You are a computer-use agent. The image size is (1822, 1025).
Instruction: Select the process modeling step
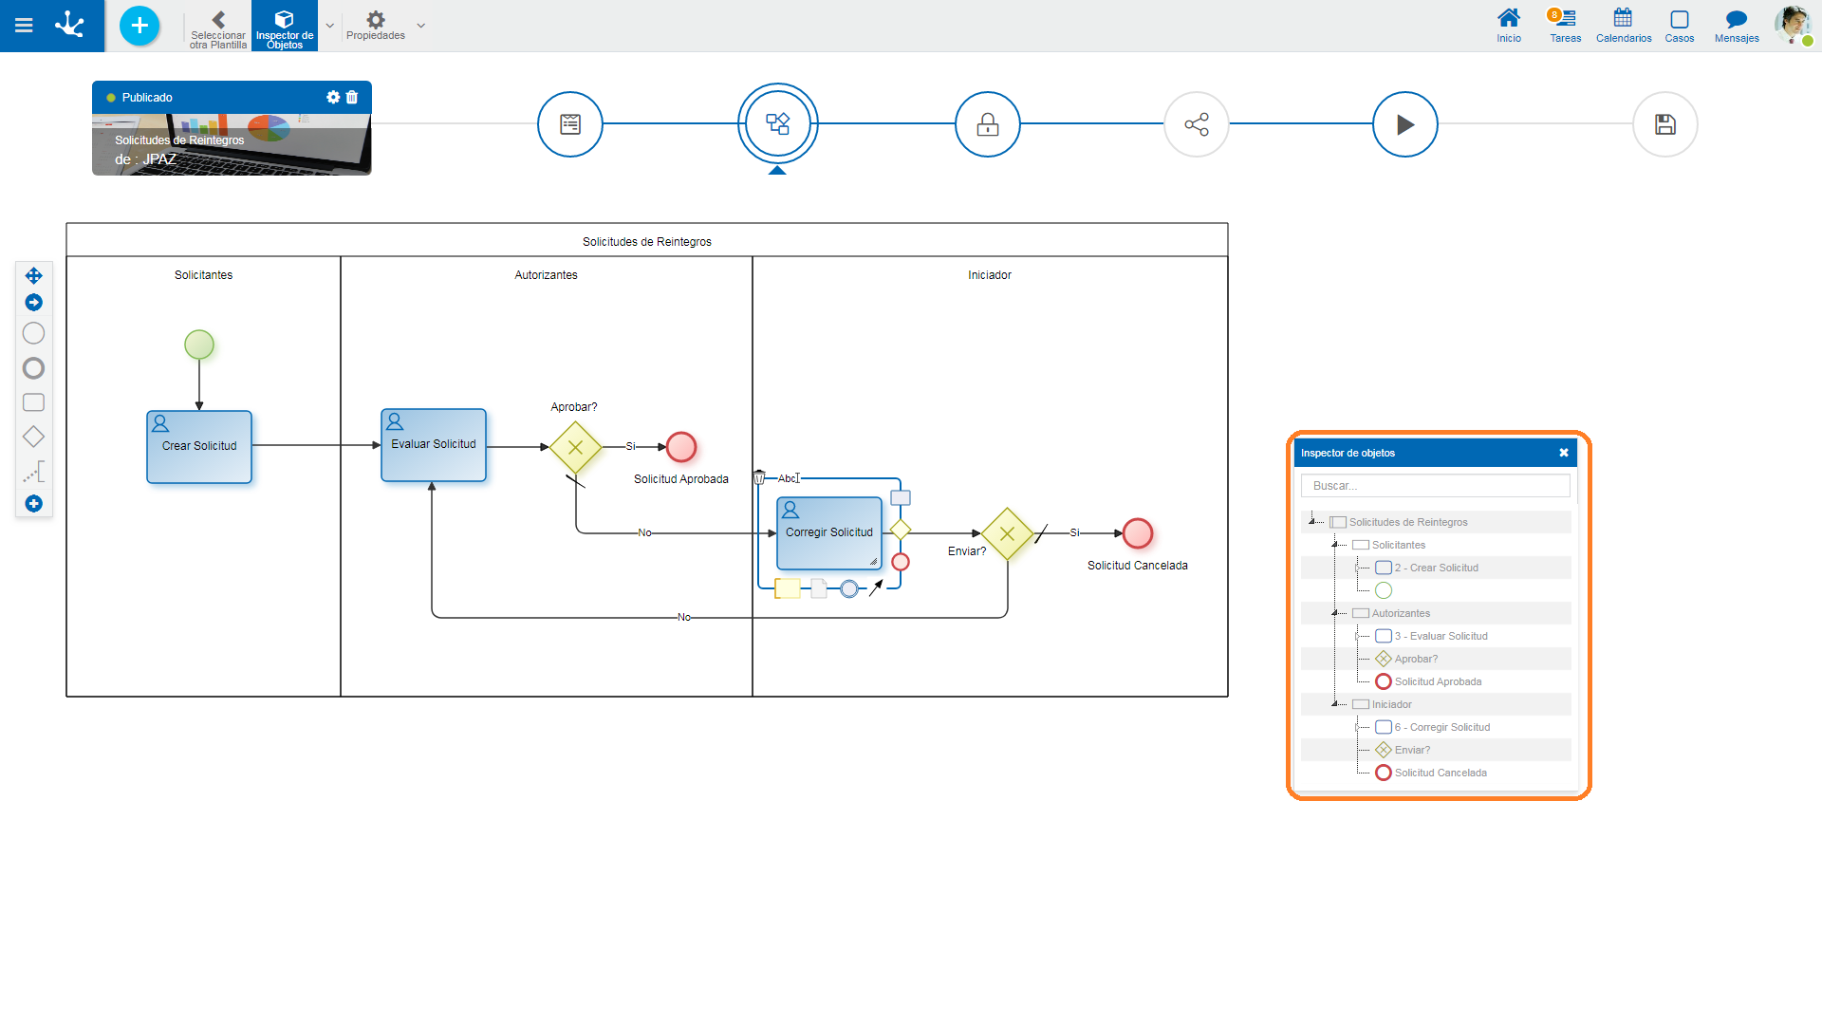pyautogui.click(x=778, y=123)
